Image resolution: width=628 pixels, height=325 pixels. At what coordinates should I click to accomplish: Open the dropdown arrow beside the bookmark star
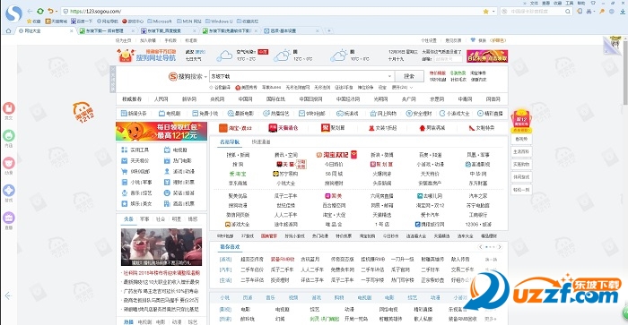493,12
